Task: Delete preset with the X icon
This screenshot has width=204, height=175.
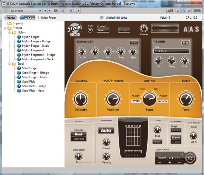Action: pos(63,11)
